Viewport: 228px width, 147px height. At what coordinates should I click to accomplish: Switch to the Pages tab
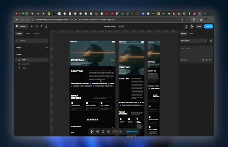[x=19, y=34]
